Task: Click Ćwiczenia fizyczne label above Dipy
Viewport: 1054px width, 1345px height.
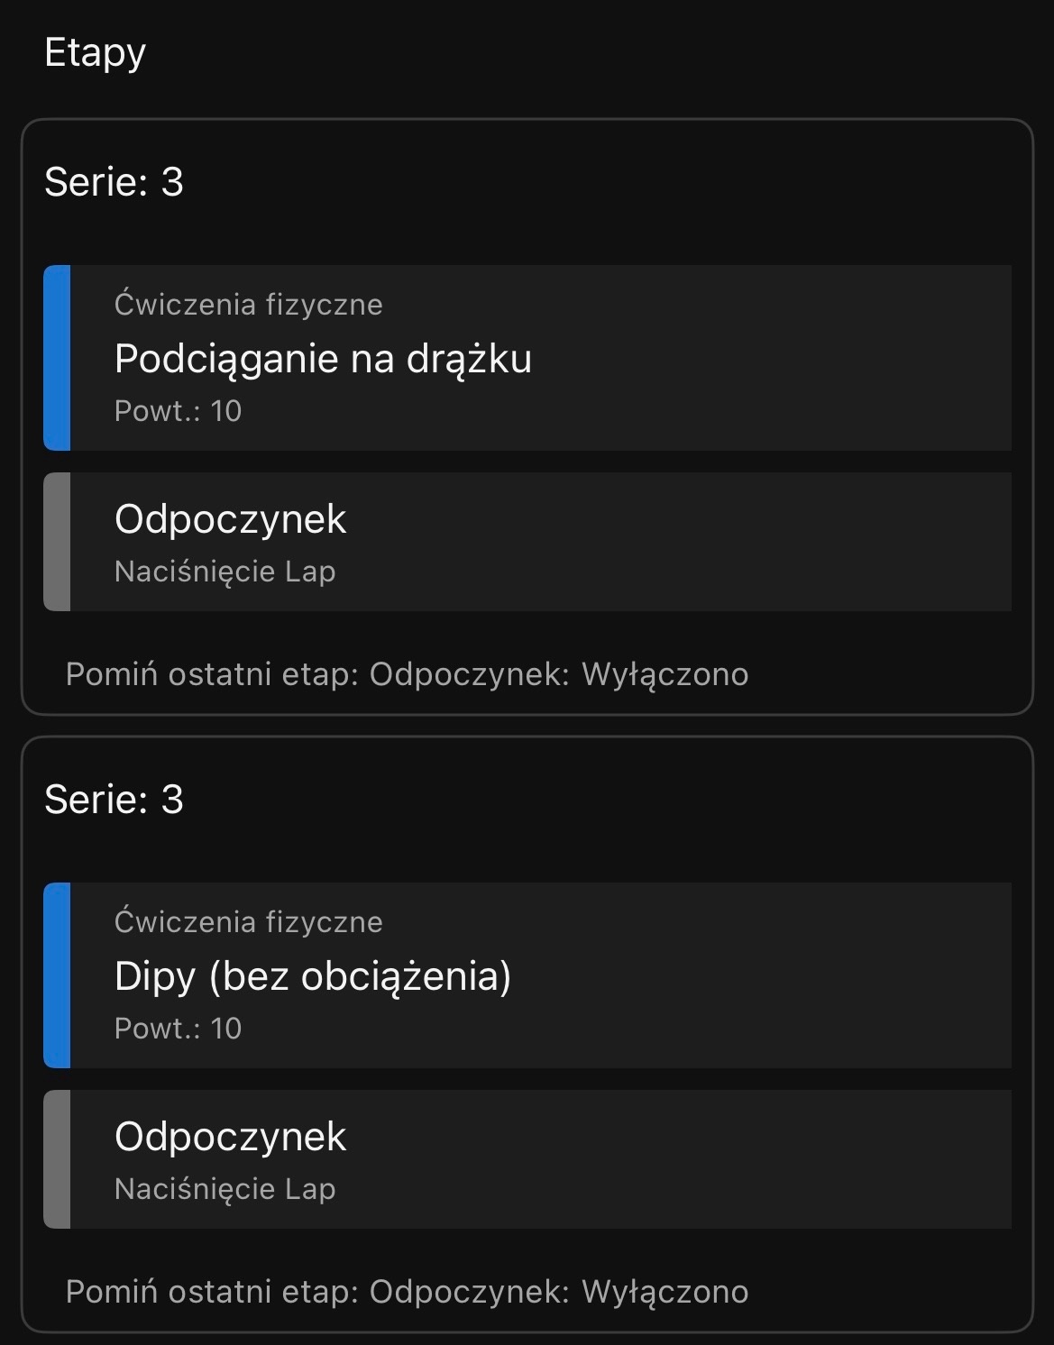Action: coord(248,922)
